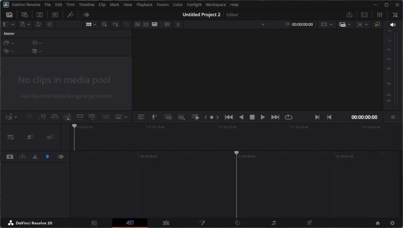This screenshot has width=403, height=228.
Task: Open the clip view options grid dropdown
Action: pyautogui.click(x=91, y=24)
